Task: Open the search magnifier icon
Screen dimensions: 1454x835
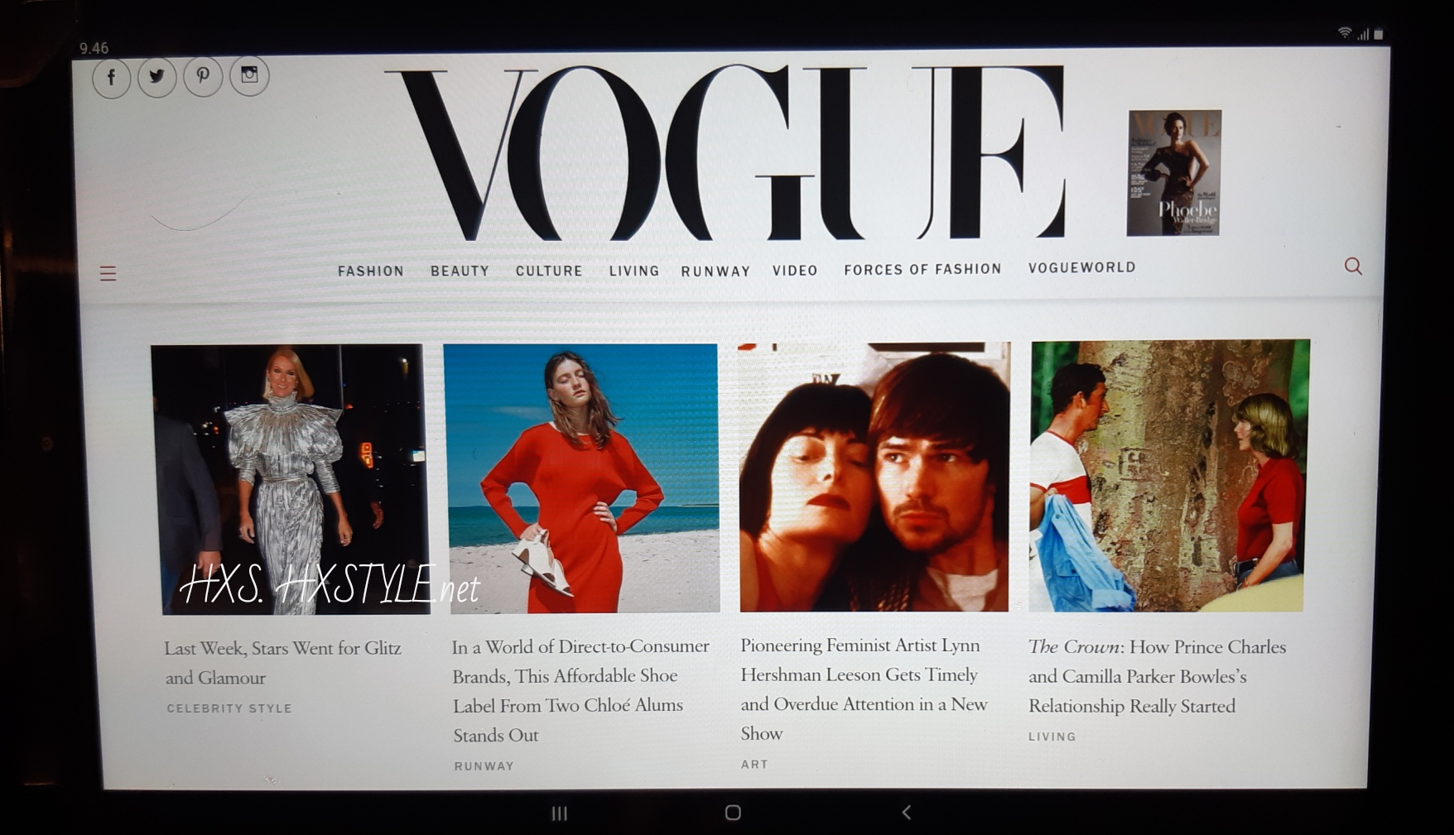Action: (1353, 266)
